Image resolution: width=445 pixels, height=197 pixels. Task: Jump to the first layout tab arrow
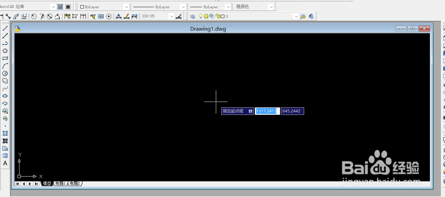tap(18, 184)
